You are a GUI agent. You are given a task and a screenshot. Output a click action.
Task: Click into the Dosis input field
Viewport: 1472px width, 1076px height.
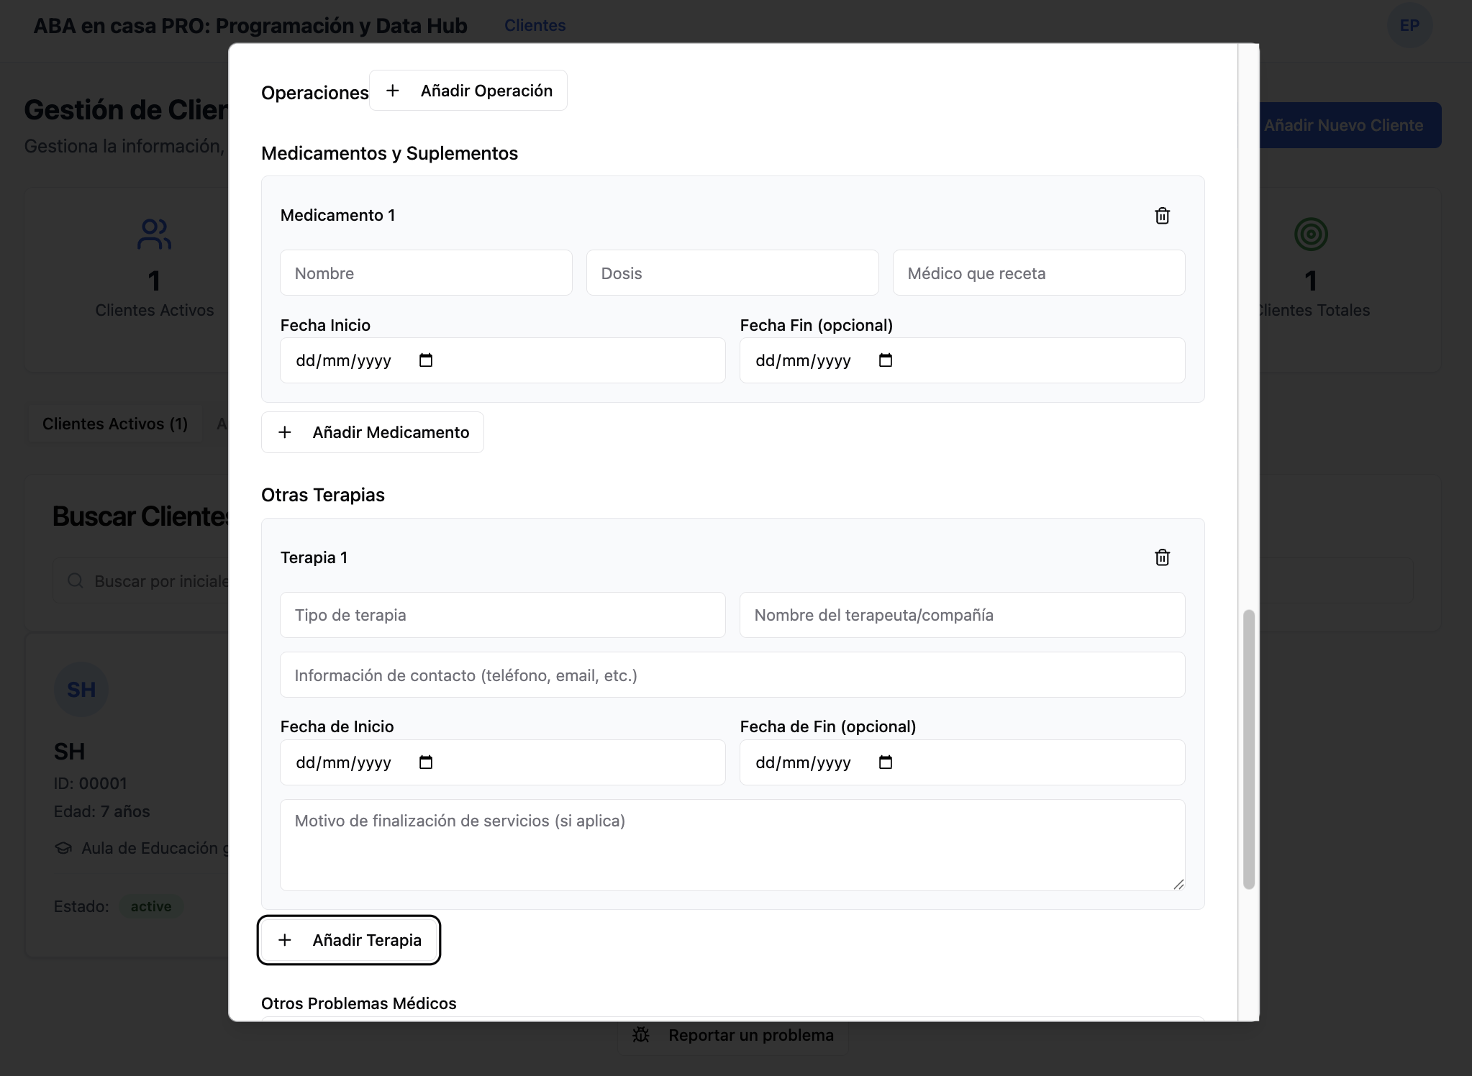tap(732, 273)
